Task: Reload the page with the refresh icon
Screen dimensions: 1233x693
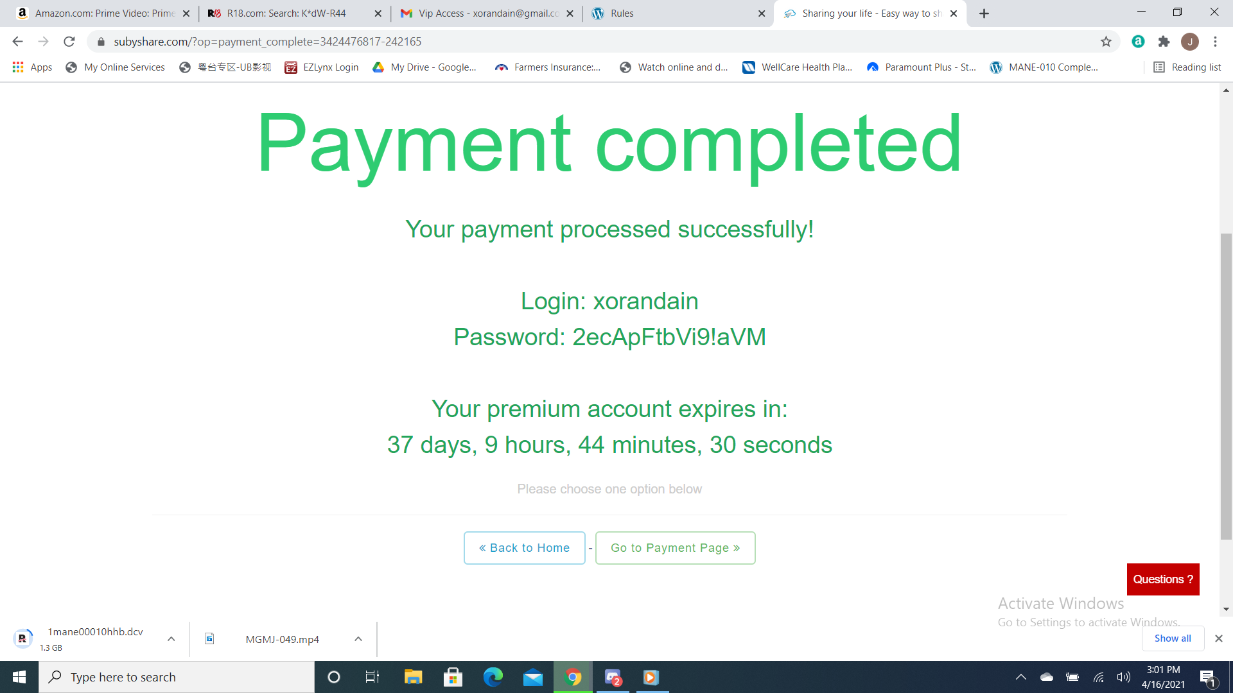Action: 69,42
